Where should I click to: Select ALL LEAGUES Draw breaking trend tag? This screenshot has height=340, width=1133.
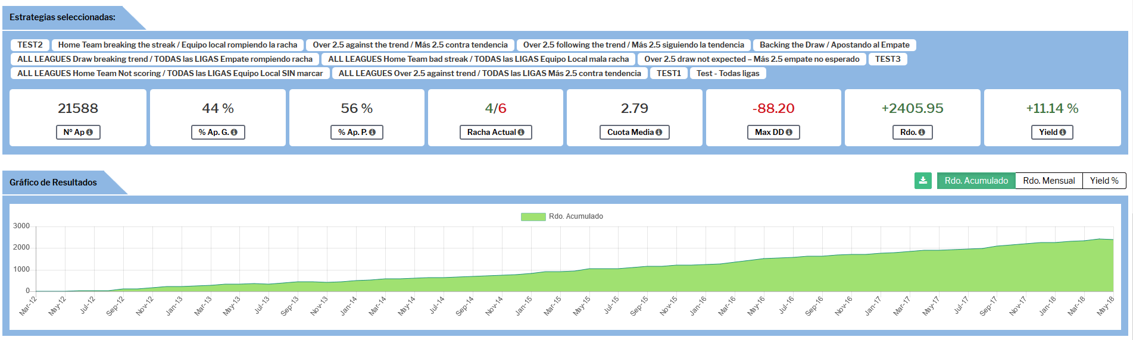point(165,59)
